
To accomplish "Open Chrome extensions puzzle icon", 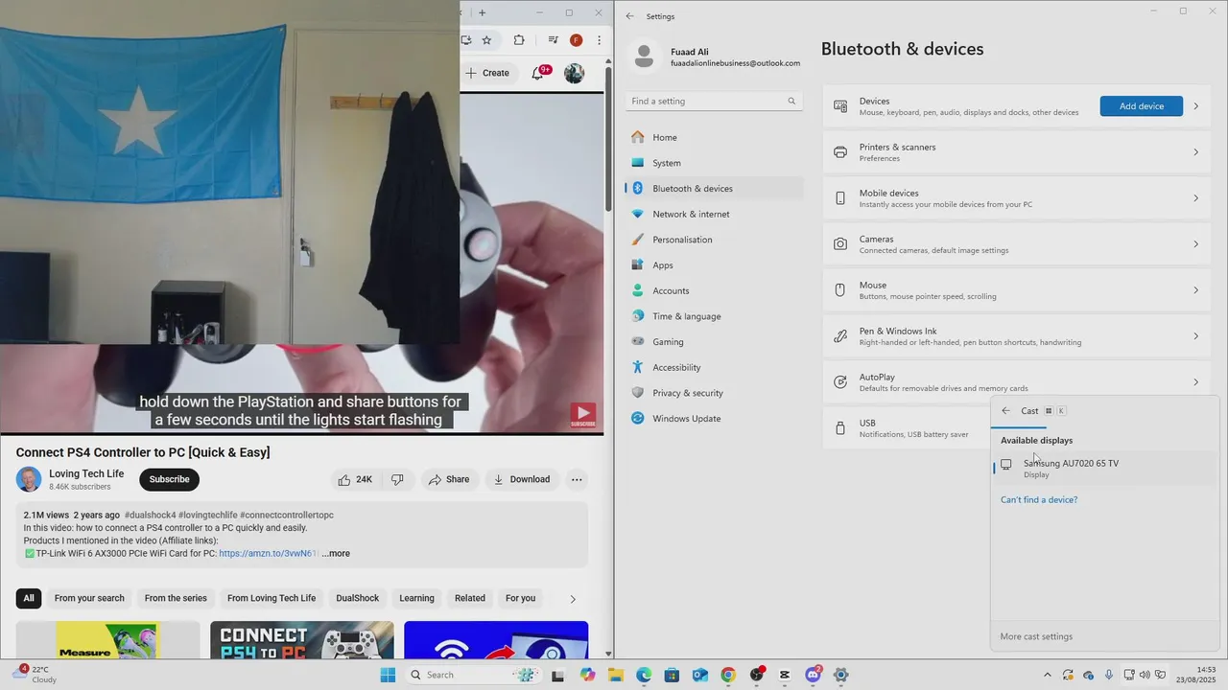I will (519, 40).
